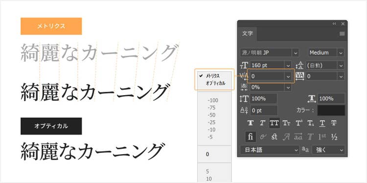Click the vertical scale icon

(x=244, y=99)
